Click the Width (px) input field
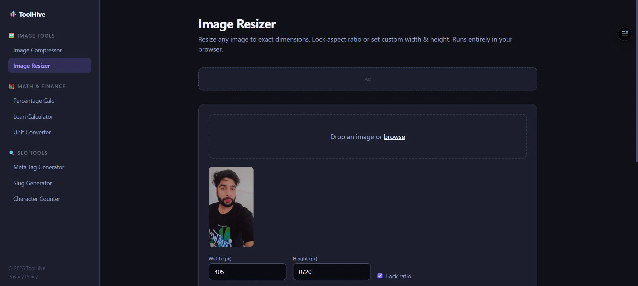Screen dimensions: 638x286 (247, 272)
